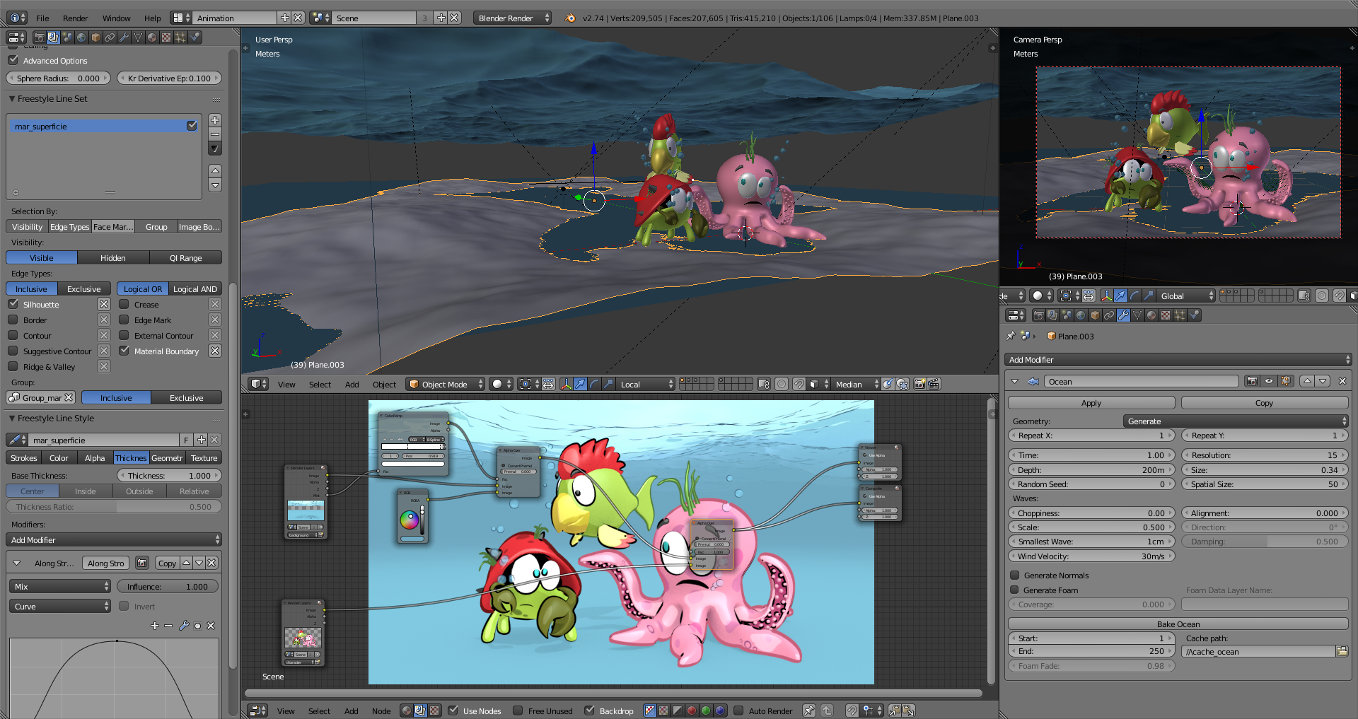Click the Choppiness slider field
Screen dimensions: 1358x719
tap(1091, 513)
